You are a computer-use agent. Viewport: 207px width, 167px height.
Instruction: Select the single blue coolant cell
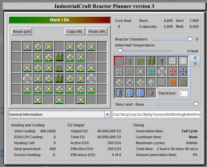119,93
